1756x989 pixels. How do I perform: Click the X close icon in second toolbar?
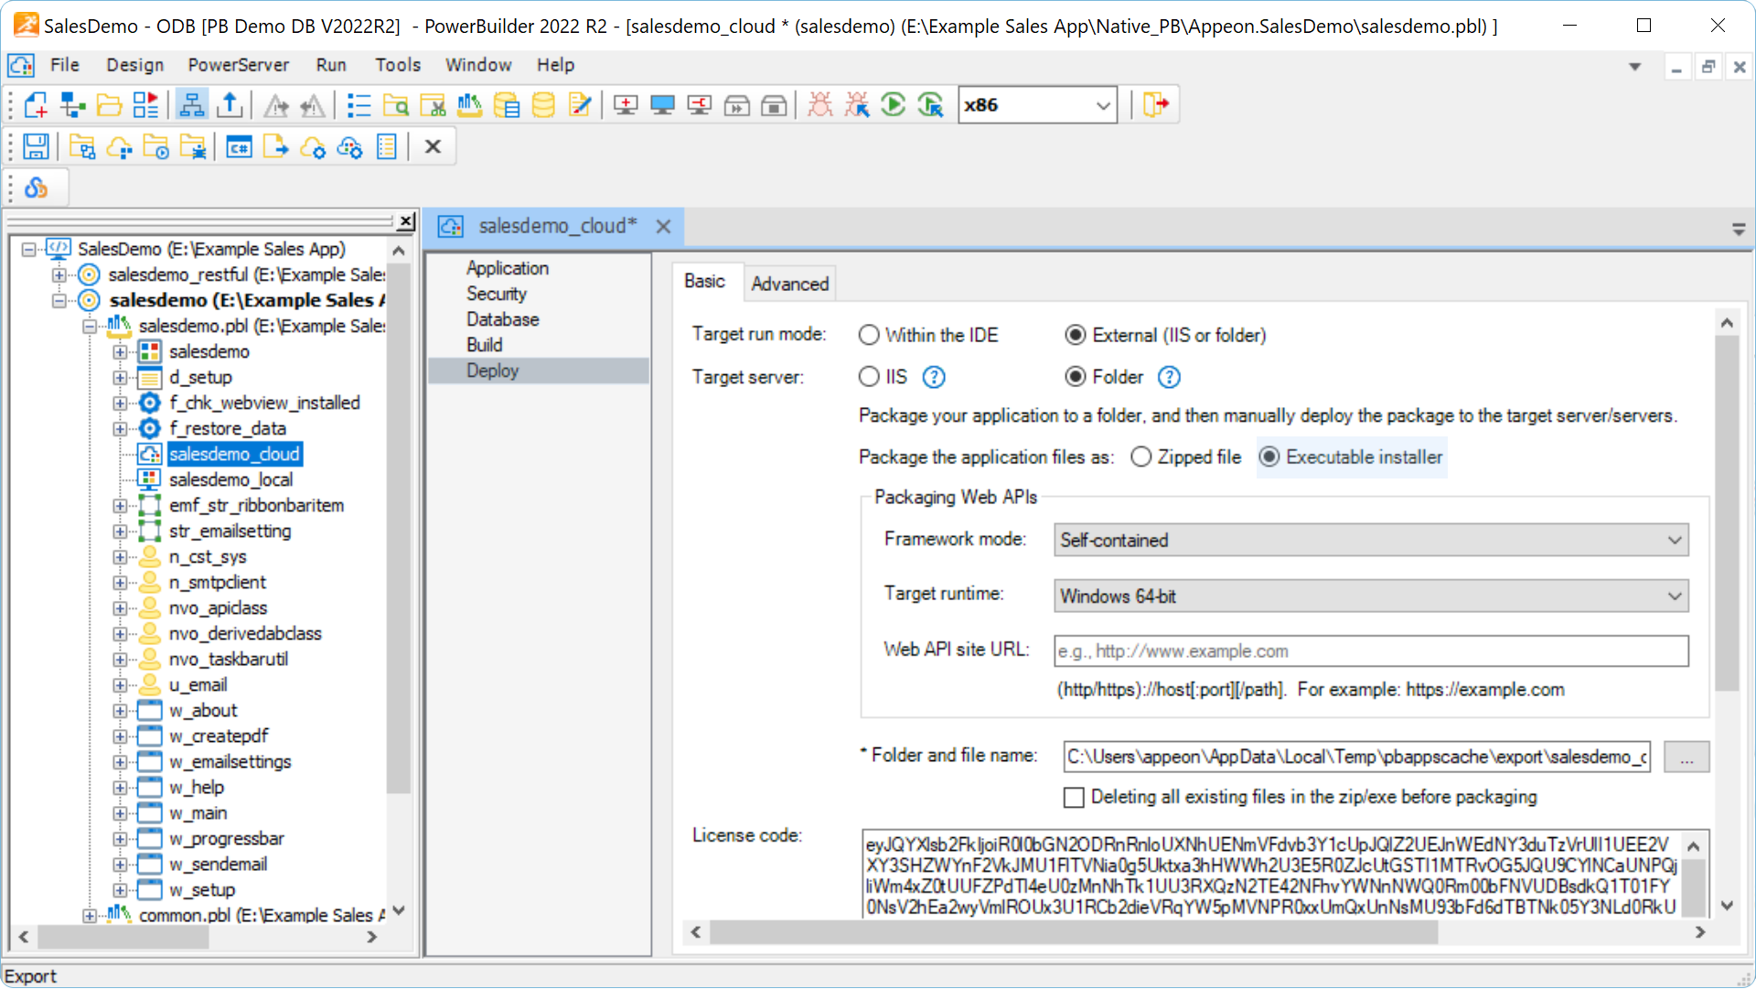(x=434, y=146)
